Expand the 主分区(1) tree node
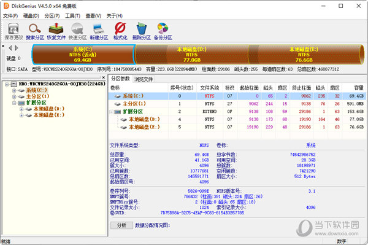 tap(14, 96)
